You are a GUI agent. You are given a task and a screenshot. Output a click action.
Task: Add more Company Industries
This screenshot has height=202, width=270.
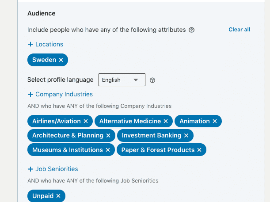(60, 94)
